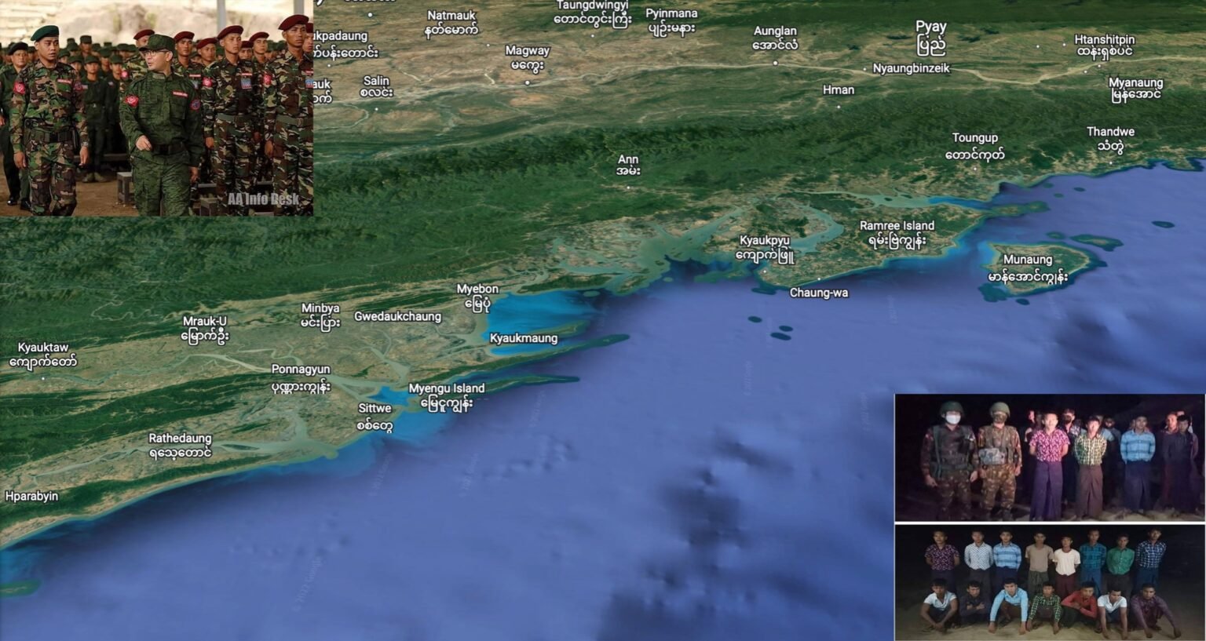Select the Ann town label

[627, 165]
